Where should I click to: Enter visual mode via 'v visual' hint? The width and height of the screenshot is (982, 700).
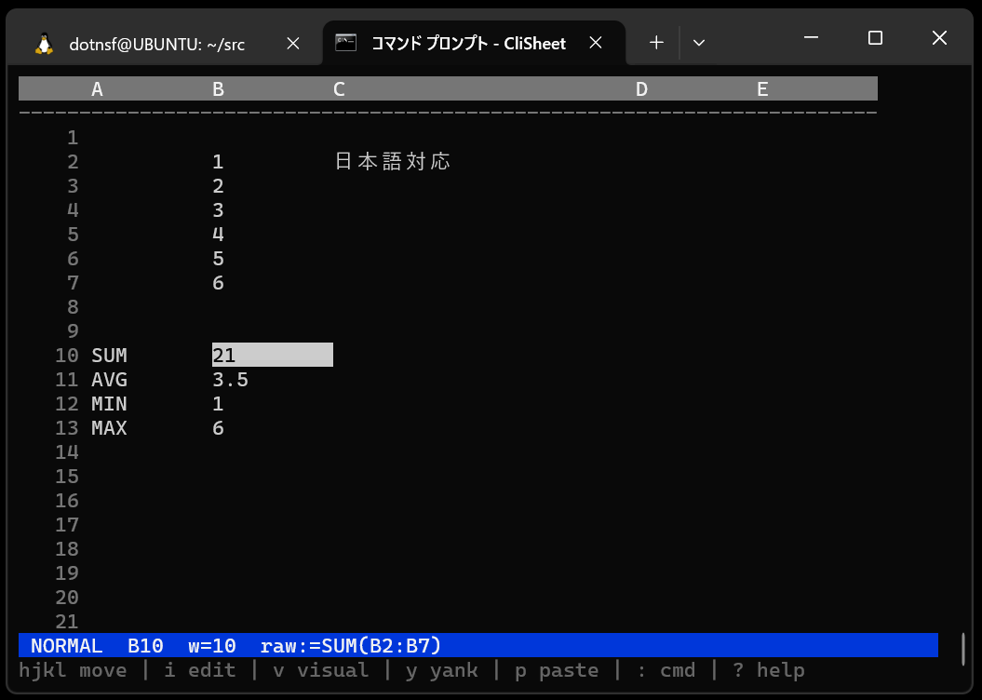319,669
